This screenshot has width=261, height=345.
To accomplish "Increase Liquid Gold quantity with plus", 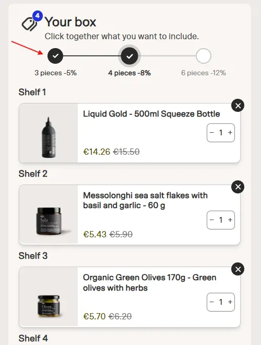I will click(x=230, y=133).
